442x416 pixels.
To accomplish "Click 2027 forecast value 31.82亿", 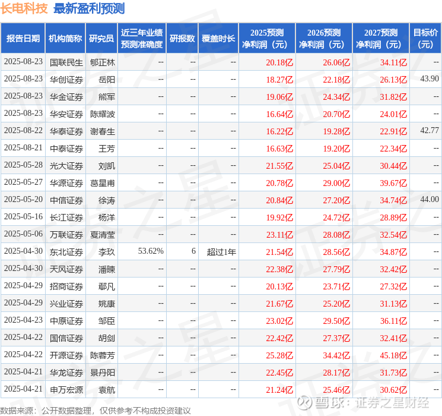I will (393, 97).
